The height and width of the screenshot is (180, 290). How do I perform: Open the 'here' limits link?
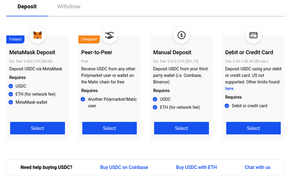coord(229,89)
